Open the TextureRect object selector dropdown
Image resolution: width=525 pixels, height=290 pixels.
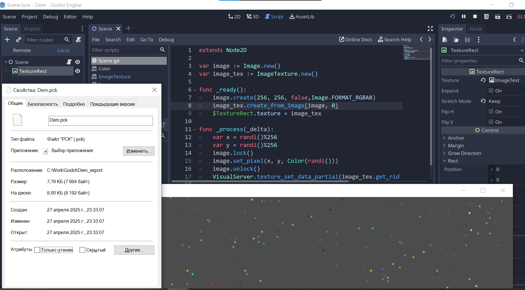click(x=483, y=50)
